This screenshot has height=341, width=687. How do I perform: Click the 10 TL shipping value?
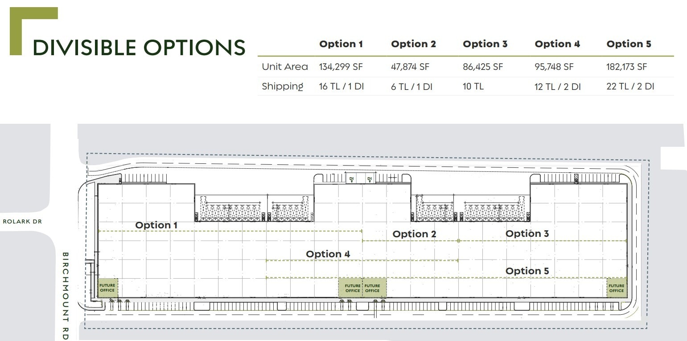(473, 86)
